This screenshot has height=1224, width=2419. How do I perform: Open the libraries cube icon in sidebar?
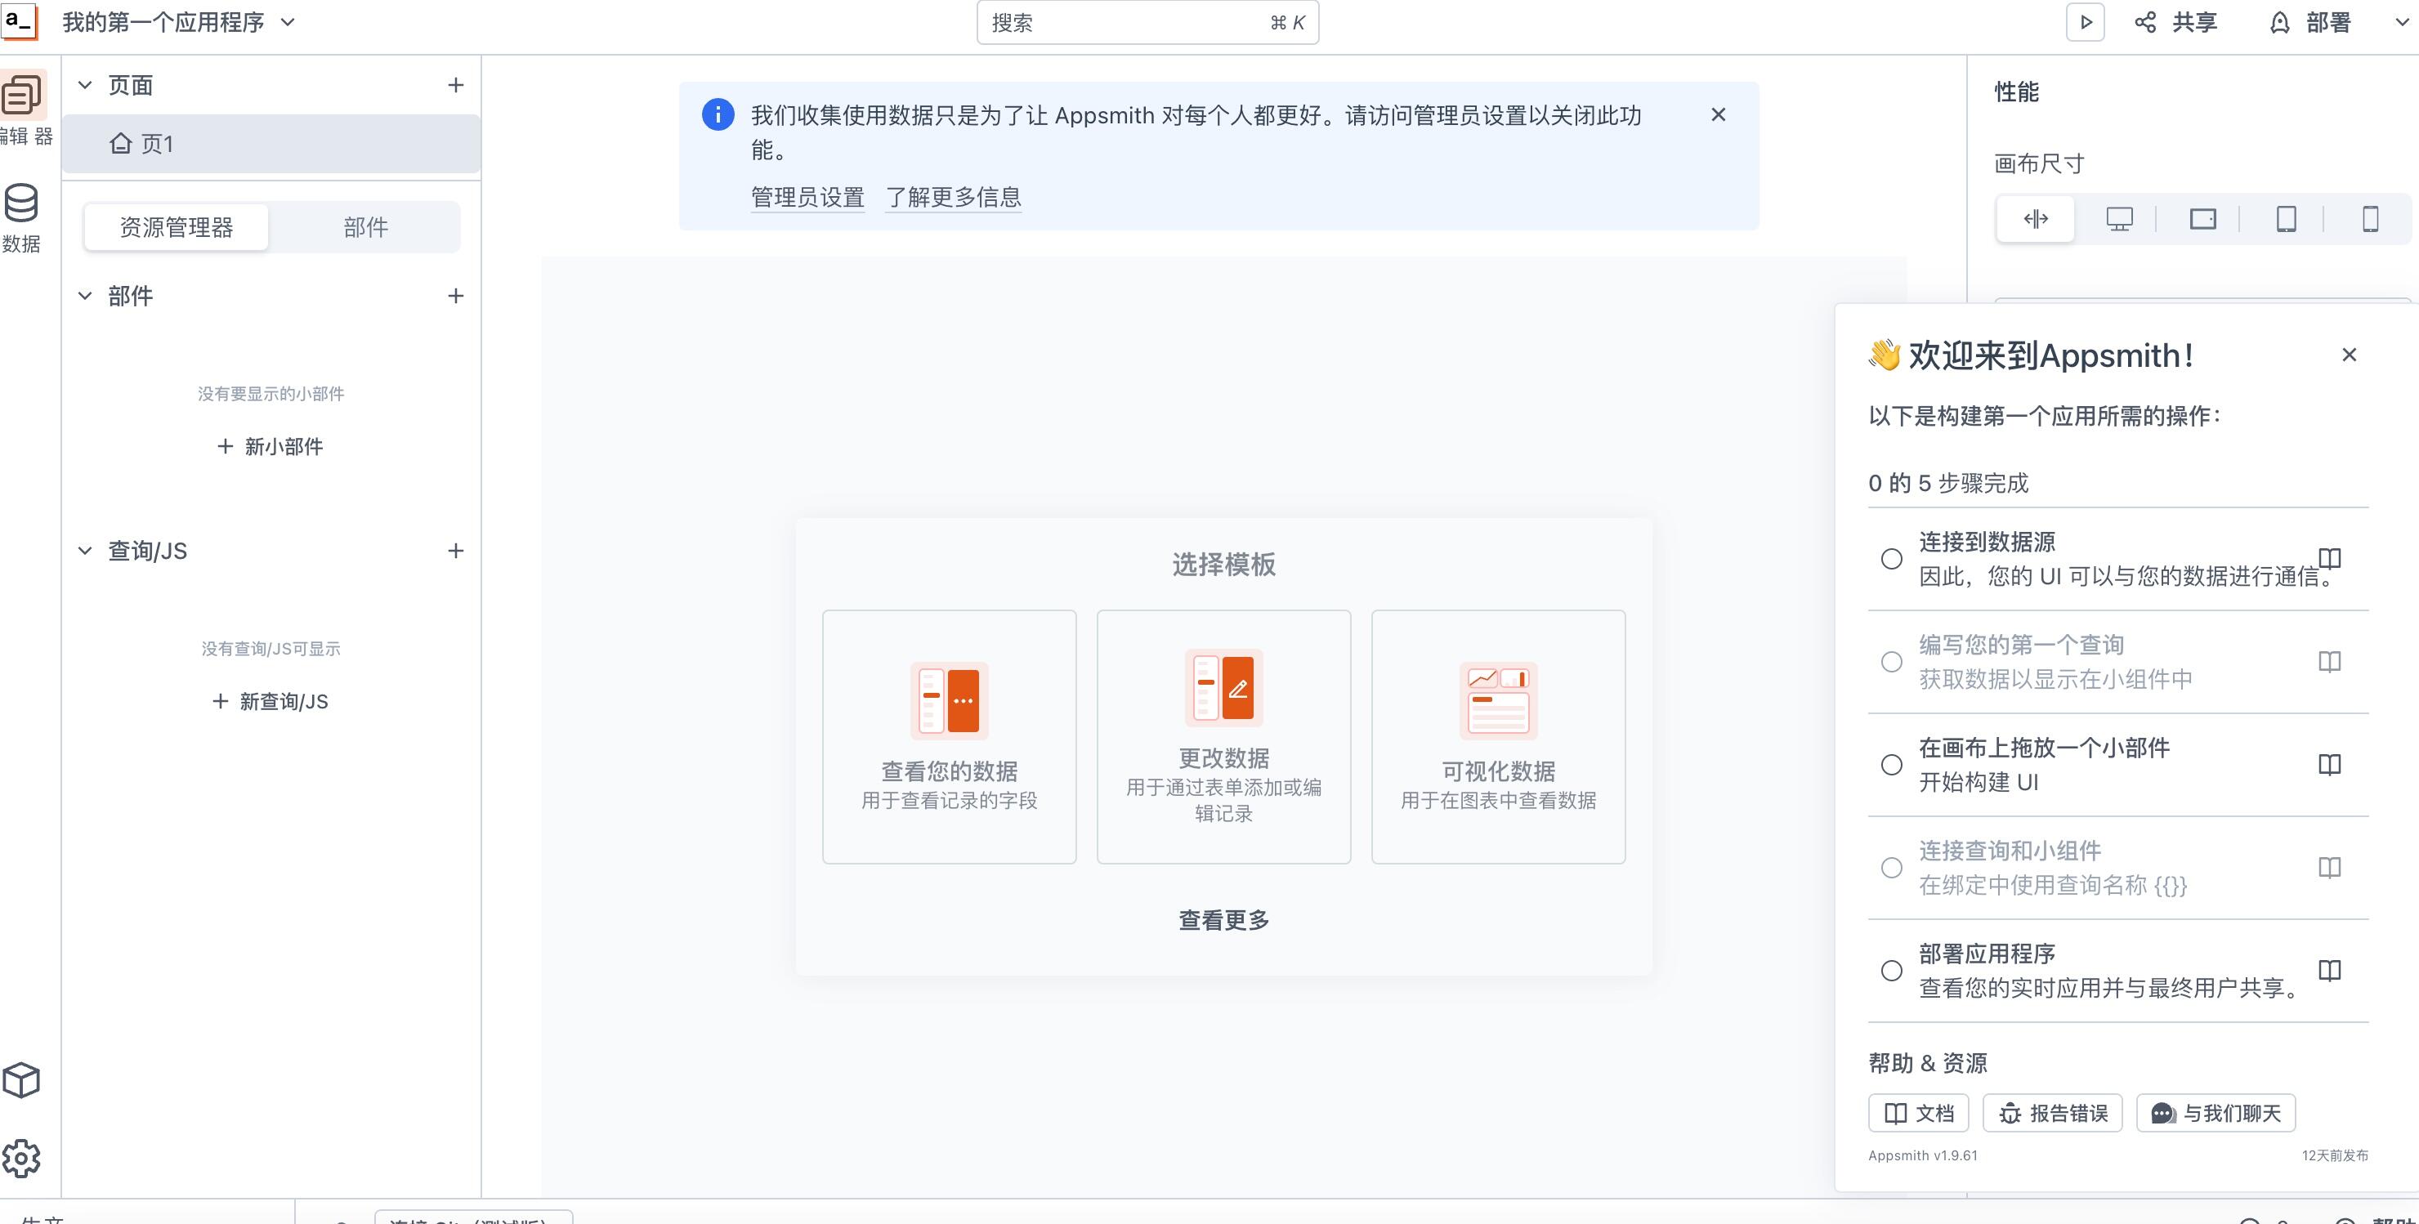tap(21, 1080)
